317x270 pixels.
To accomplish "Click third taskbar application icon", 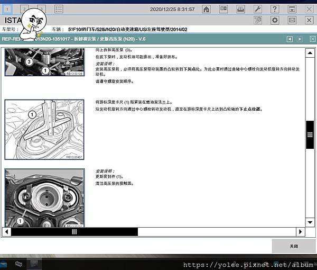I will coord(34,264).
